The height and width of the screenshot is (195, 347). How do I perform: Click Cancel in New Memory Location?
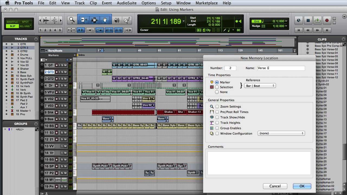pos(275,186)
